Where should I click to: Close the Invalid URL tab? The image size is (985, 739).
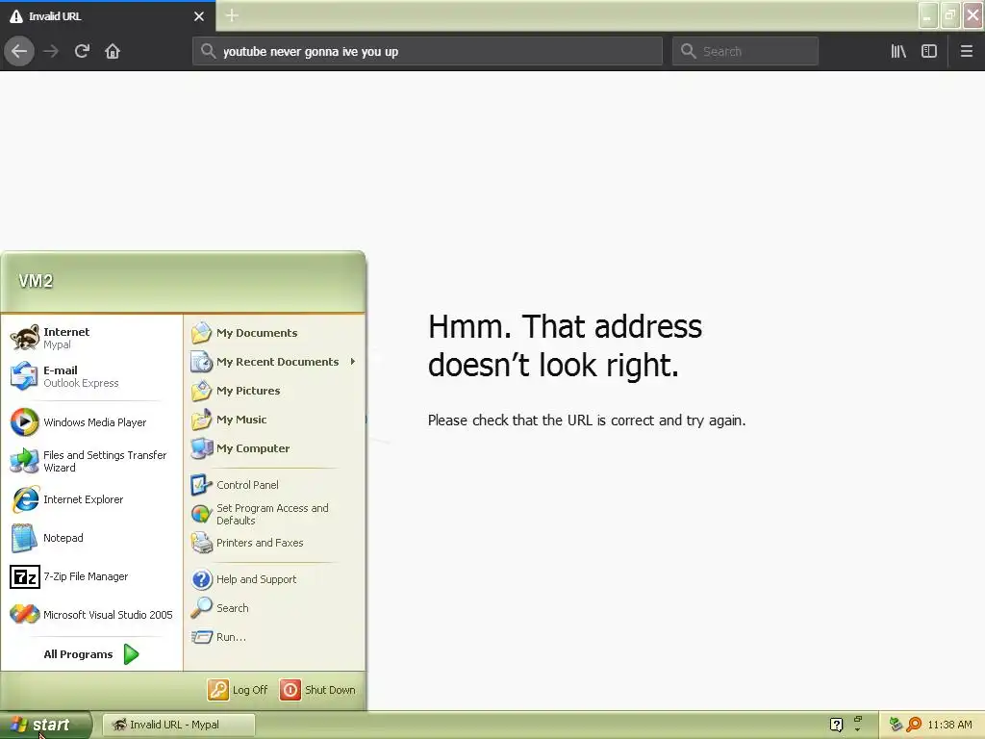click(x=199, y=16)
